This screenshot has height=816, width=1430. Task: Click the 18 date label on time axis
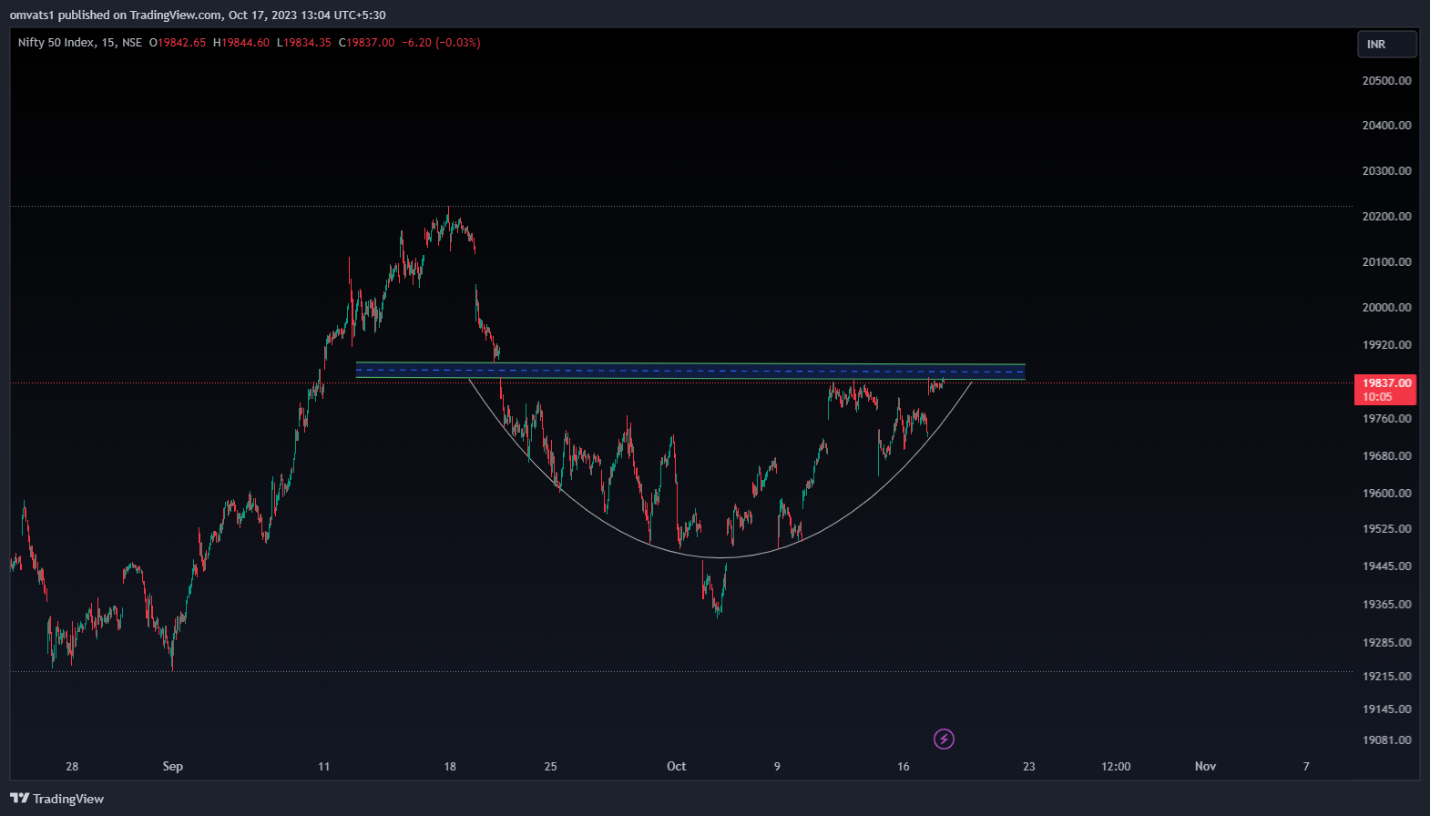pyautogui.click(x=450, y=766)
